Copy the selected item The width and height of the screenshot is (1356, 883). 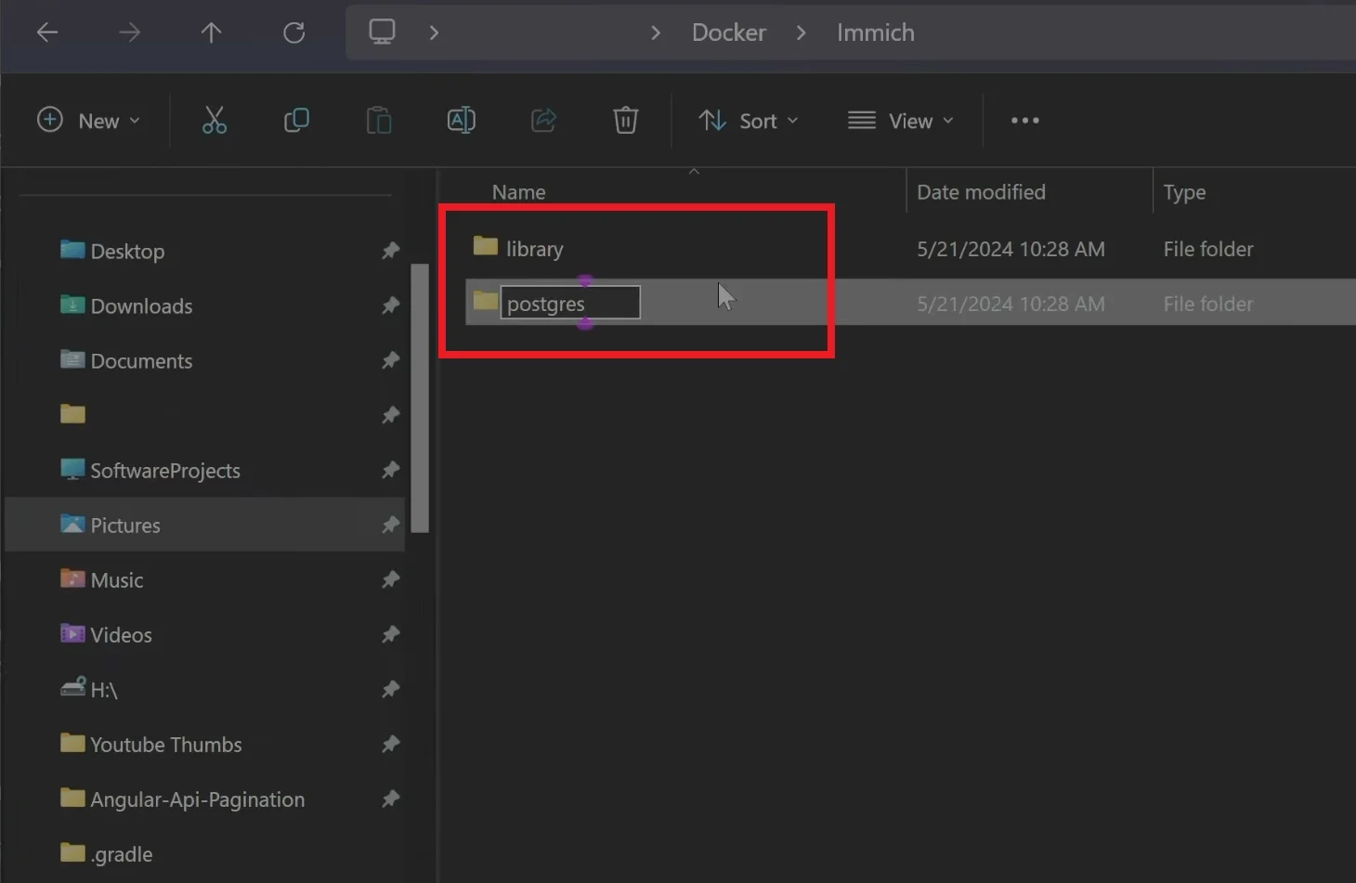point(296,121)
